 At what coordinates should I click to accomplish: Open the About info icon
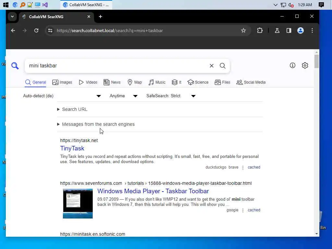pos(292,65)
